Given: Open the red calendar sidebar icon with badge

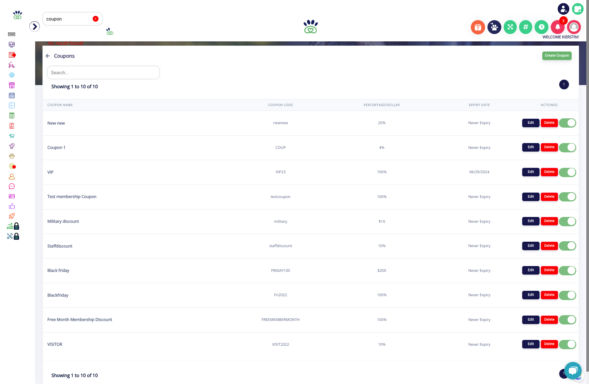Looking at the screenshot, I should point(12,55).
